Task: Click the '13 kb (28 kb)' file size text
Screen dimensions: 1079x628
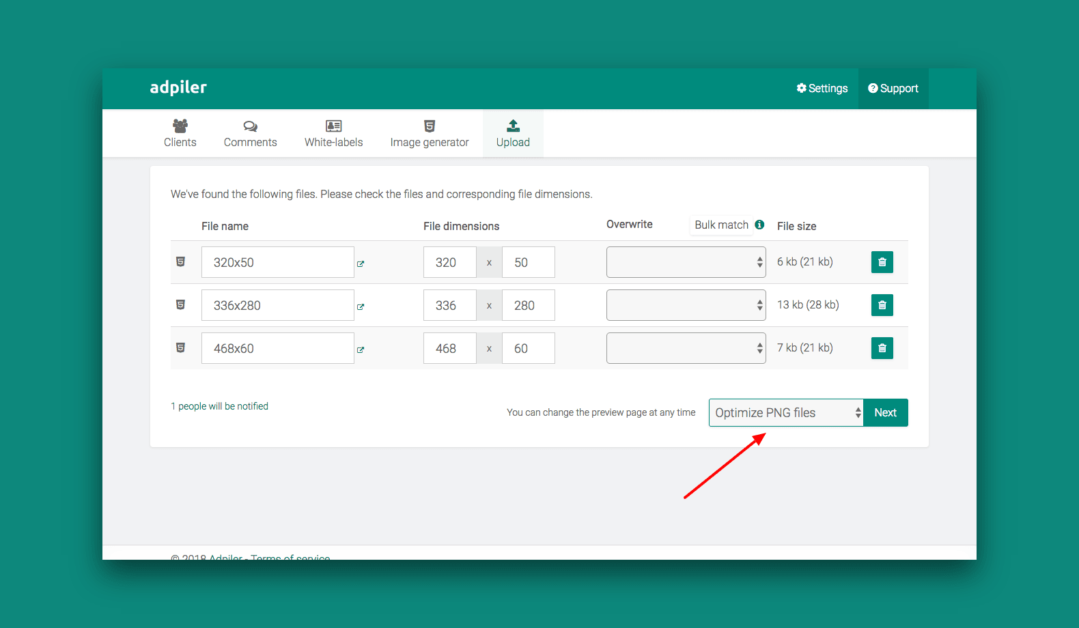Action: click(x=809, y=304)
